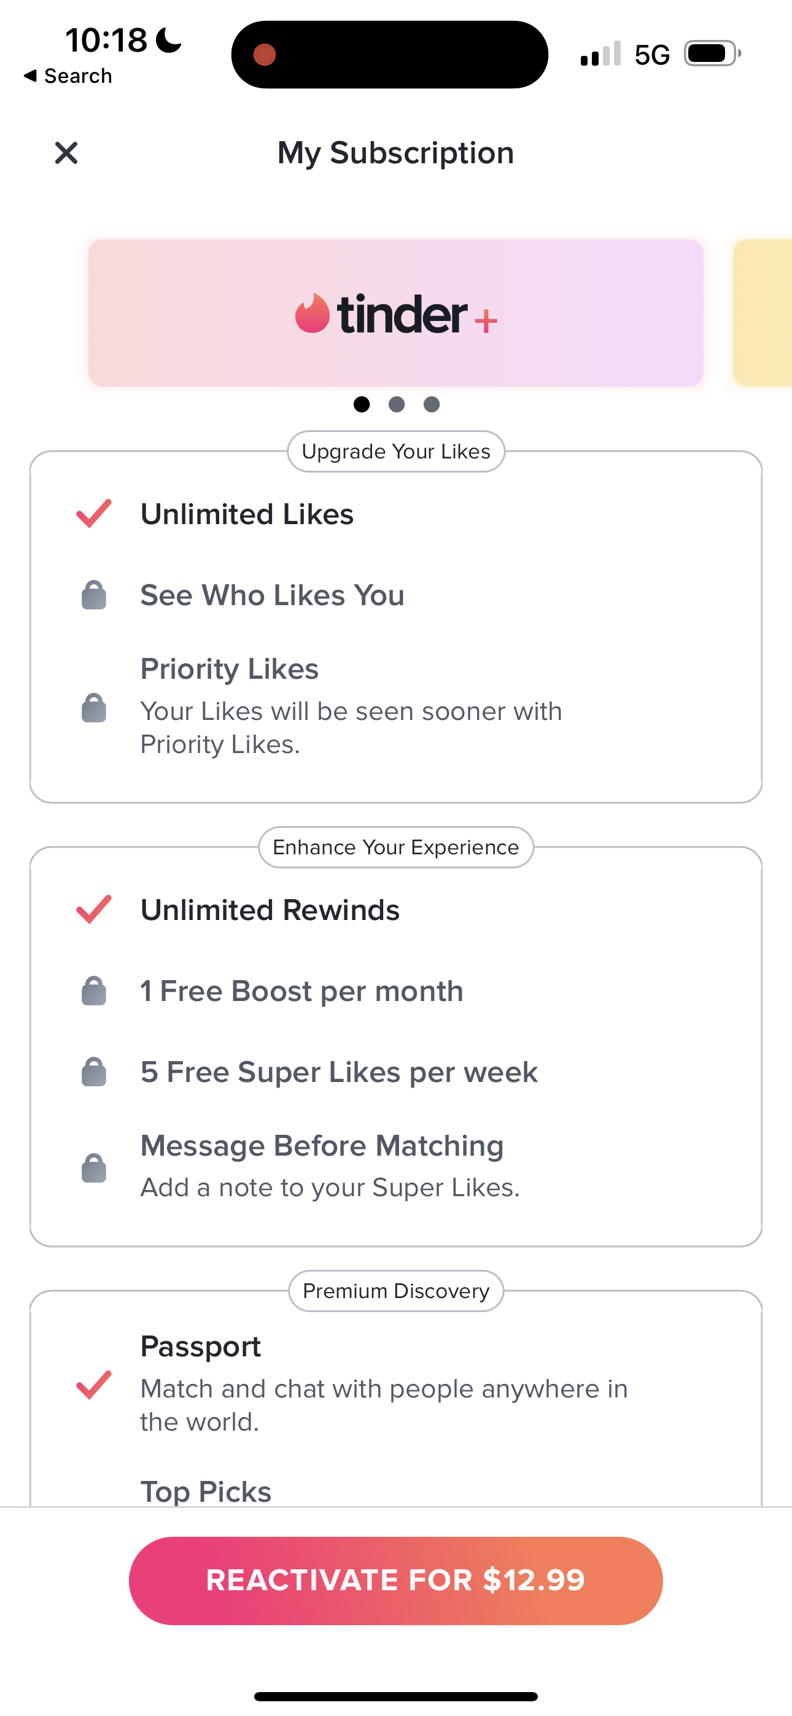This screenshot has width=792, height=1716.
Task: Tap the lock icon next to Priority Likes
Action: click(x=94, y=708)
